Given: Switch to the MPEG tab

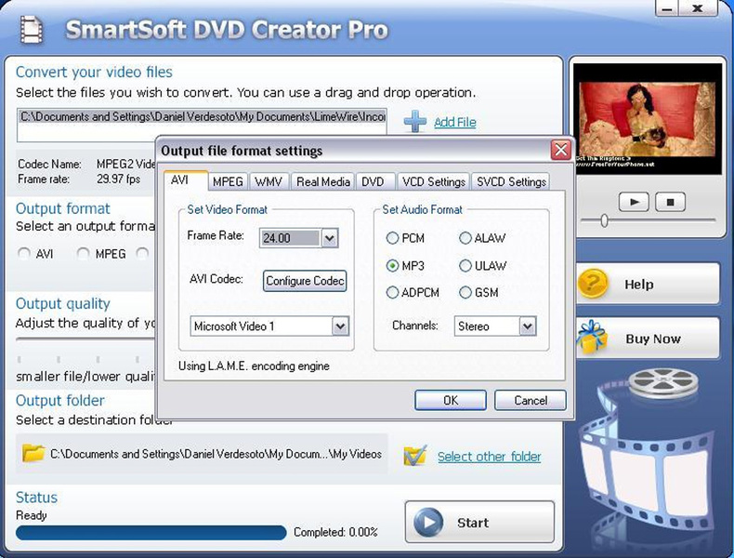Looking at the screenshot, I should pos(228,181).
